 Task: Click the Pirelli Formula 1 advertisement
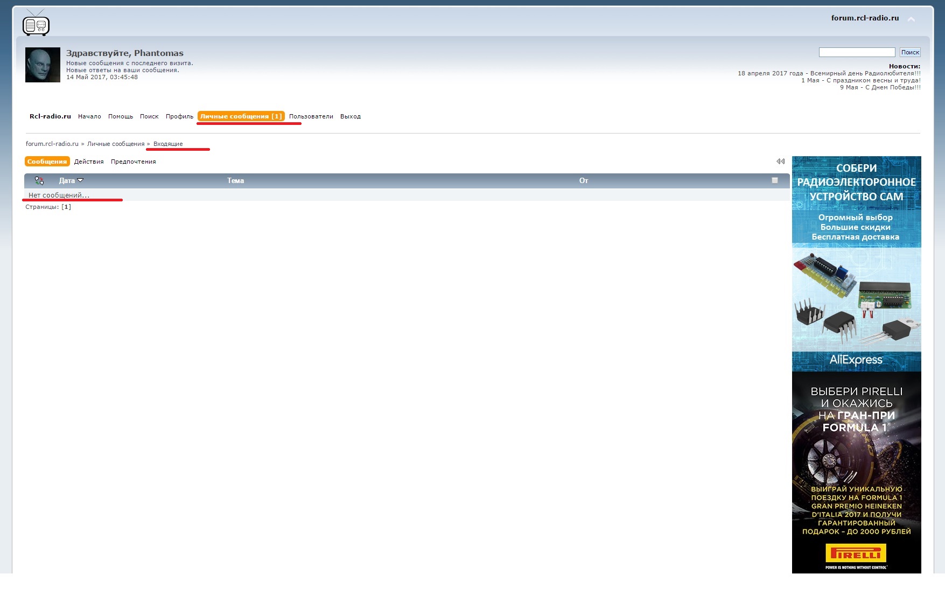pyautogui.click(x=856, y=472)
